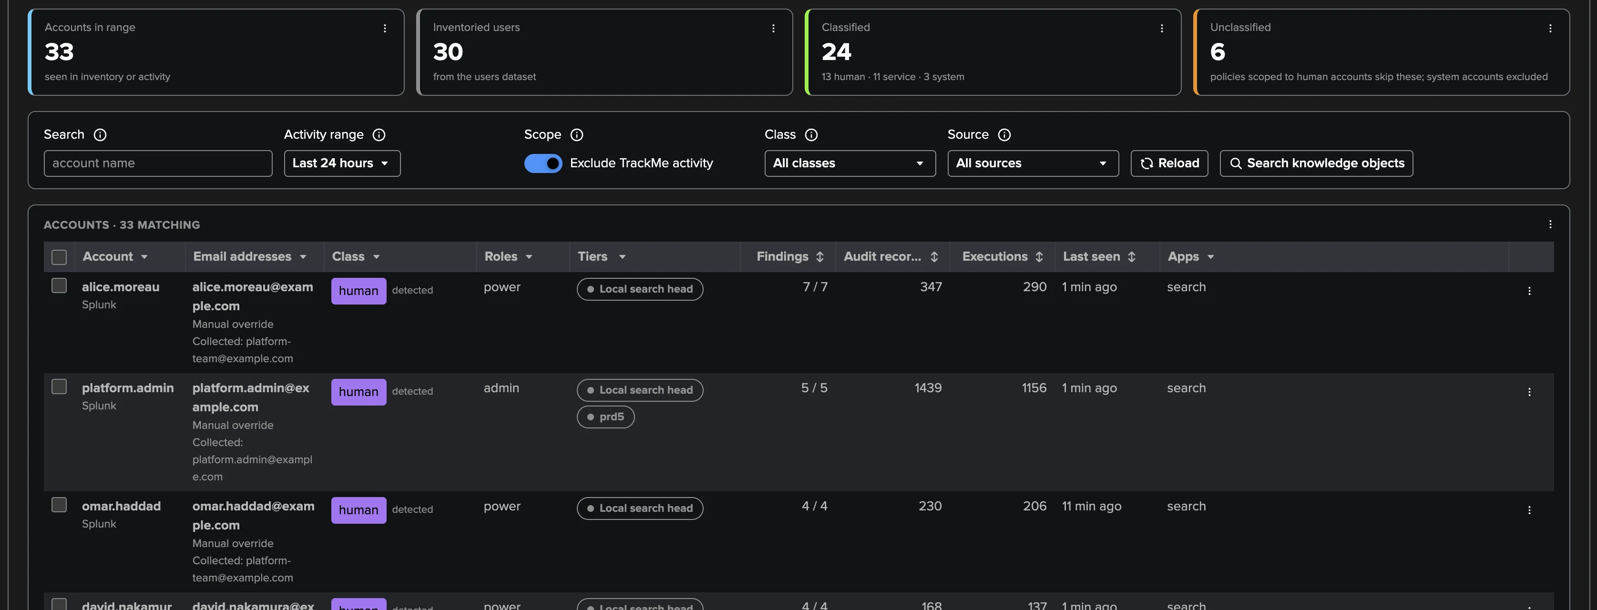
Task: Click info icon next to Scope label
Action: [576, 134]
